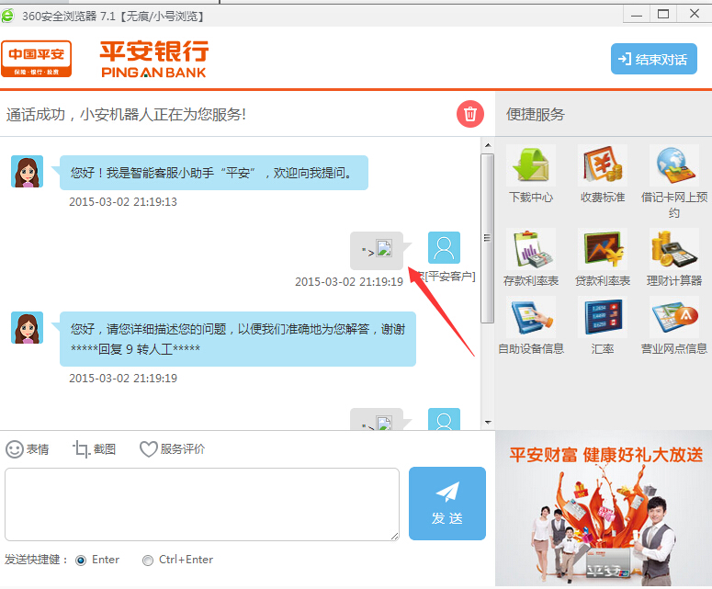Screen dimensions: 712x589
Task: Open the 营业网点信息 branch info icon
Action: pyautogui.click(x=674, y=317)
